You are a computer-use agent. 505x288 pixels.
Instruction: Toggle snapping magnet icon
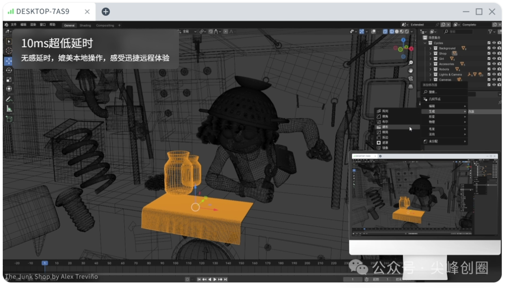point(210,31)
